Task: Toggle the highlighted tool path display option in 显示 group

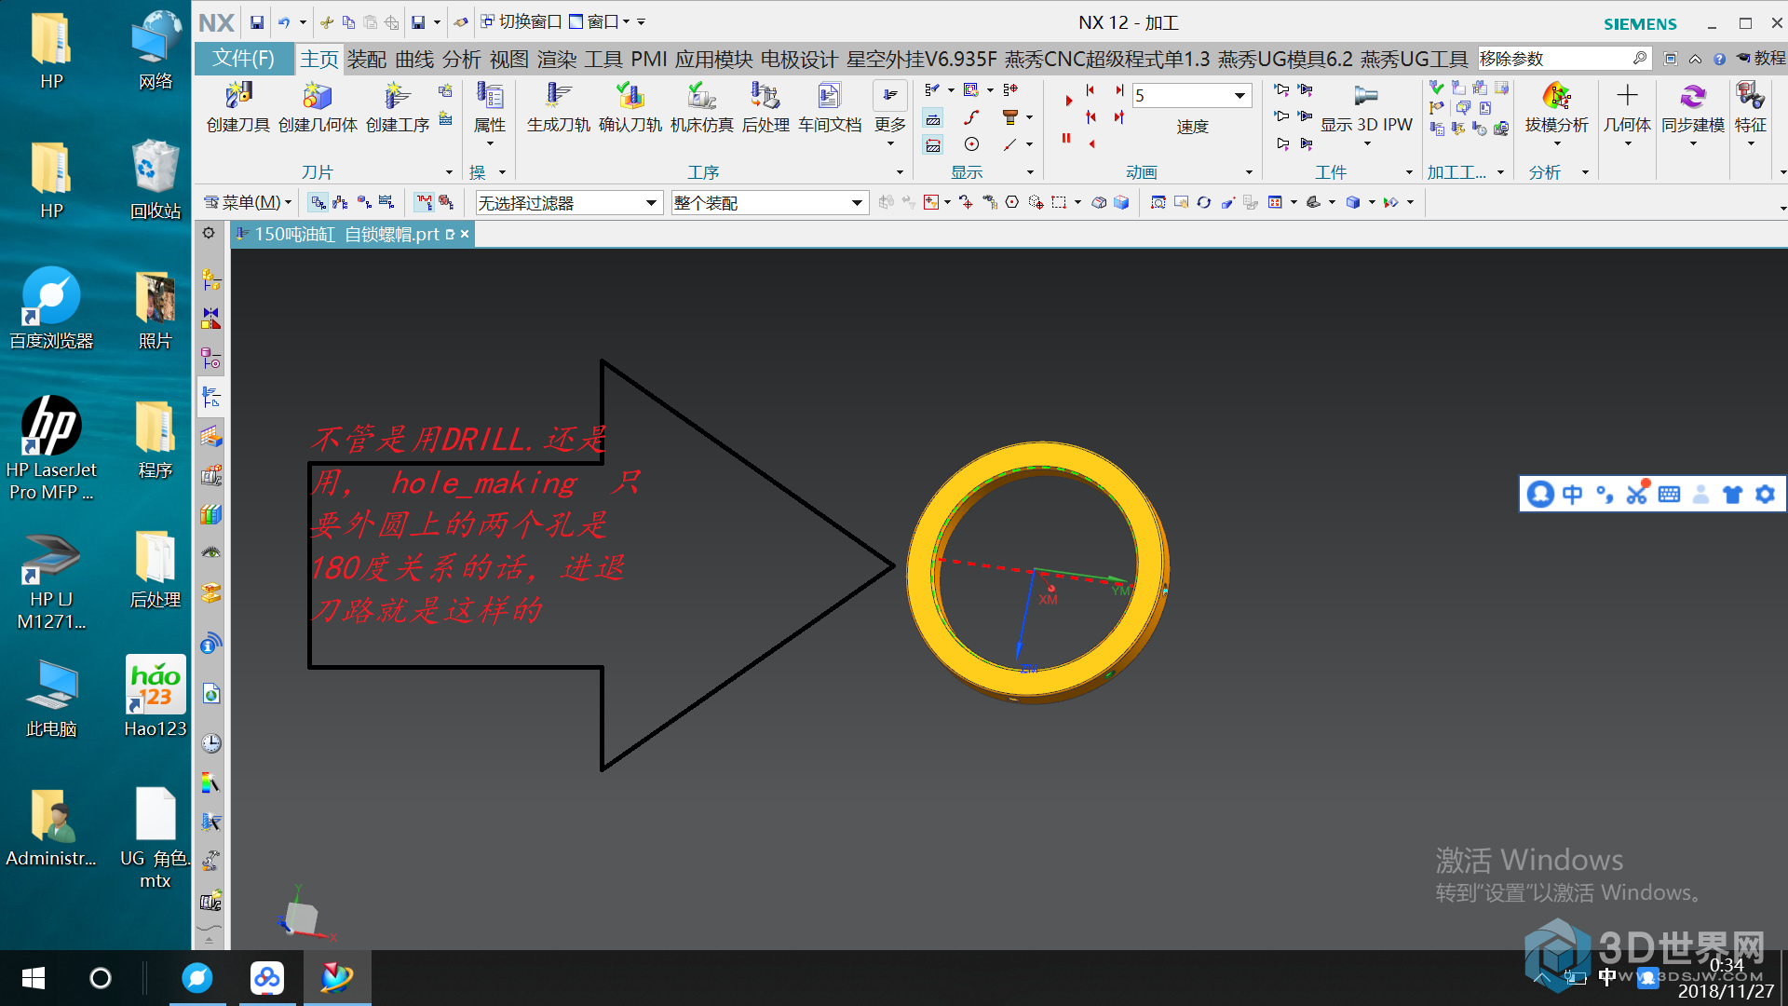Action: click(x=933, y=118)
